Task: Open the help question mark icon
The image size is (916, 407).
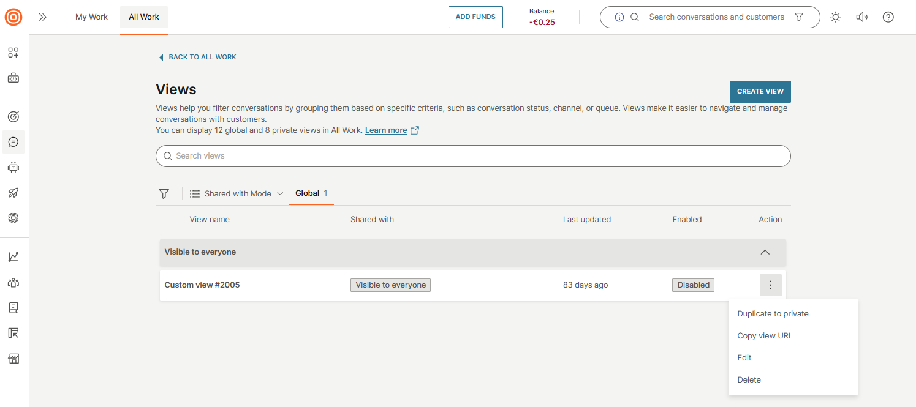Action: pyautogui.click(x=888, y=17)
